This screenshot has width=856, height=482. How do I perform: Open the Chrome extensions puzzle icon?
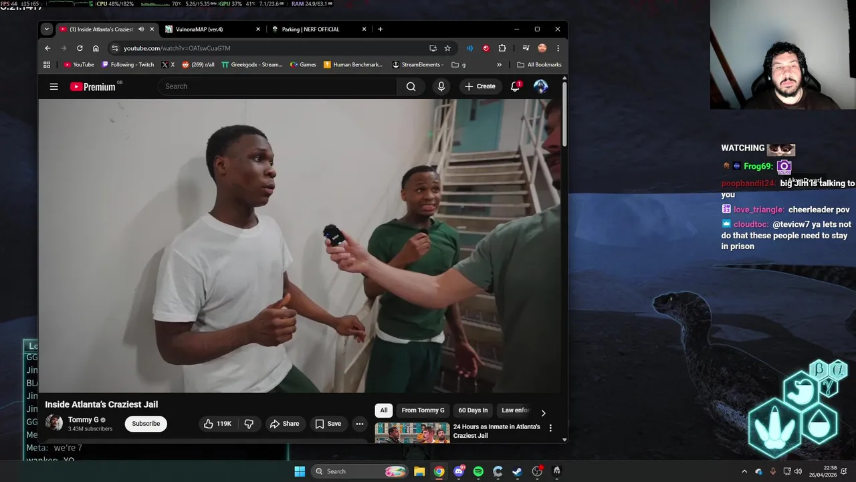[x=502, y=48]
